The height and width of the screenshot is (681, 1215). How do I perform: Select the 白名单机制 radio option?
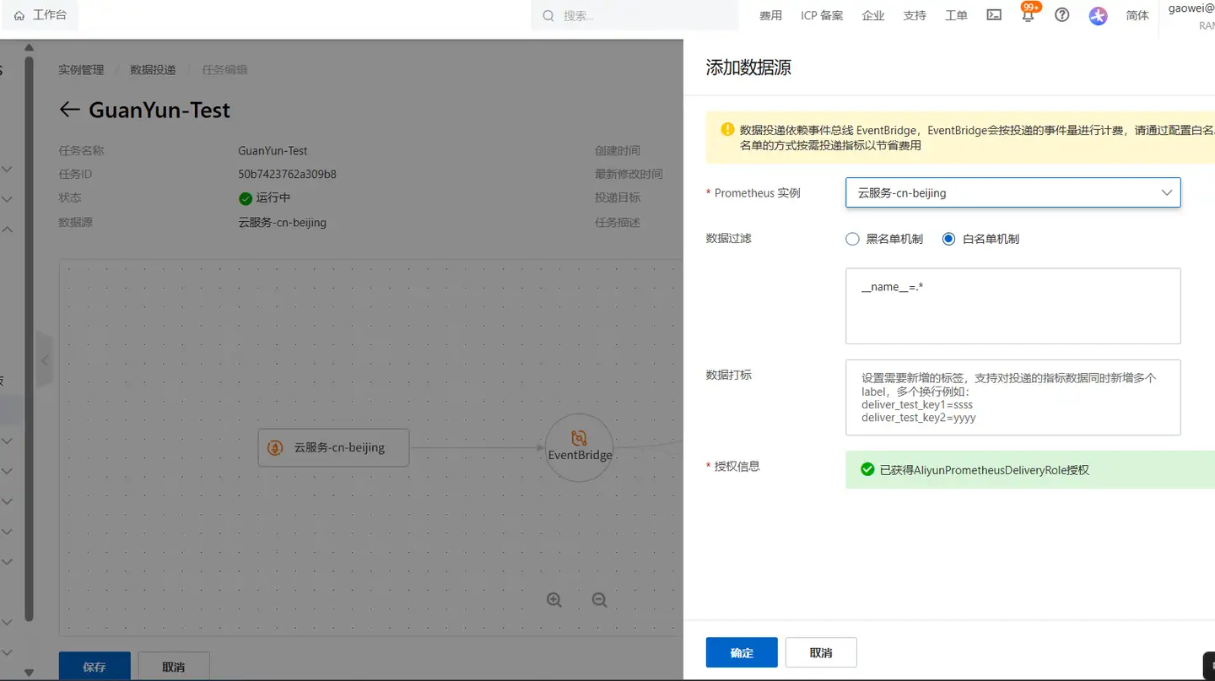tap(948, 239)
